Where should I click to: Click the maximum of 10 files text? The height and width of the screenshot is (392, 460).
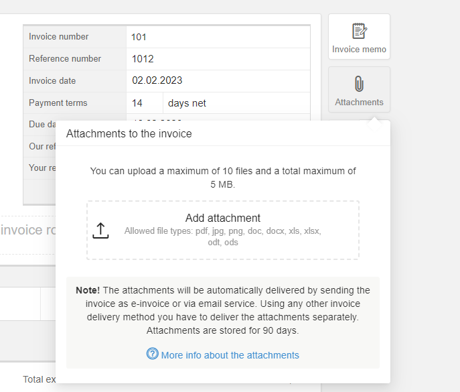click(223, 178)
